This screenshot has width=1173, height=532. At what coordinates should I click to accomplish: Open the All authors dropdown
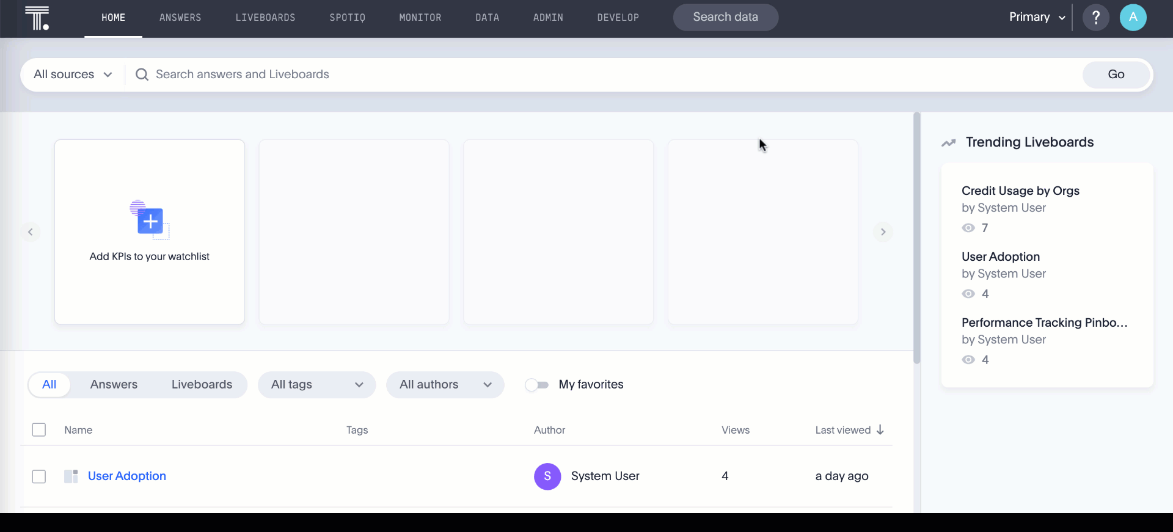[445, 385]
